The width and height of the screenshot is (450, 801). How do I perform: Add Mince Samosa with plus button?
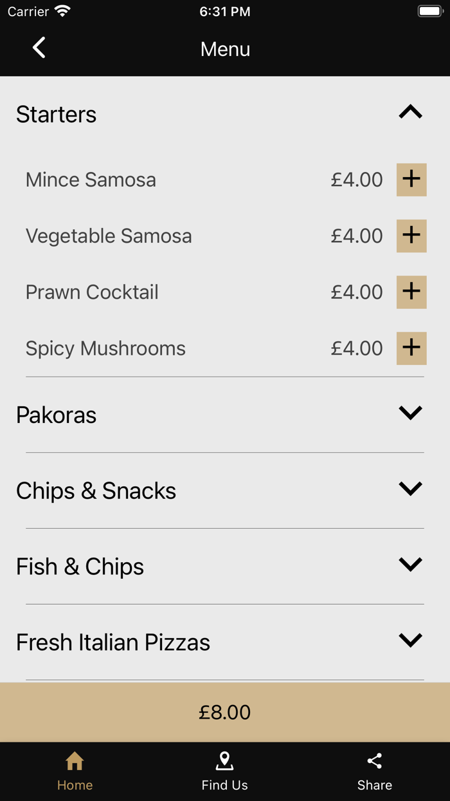click(411, 180)
